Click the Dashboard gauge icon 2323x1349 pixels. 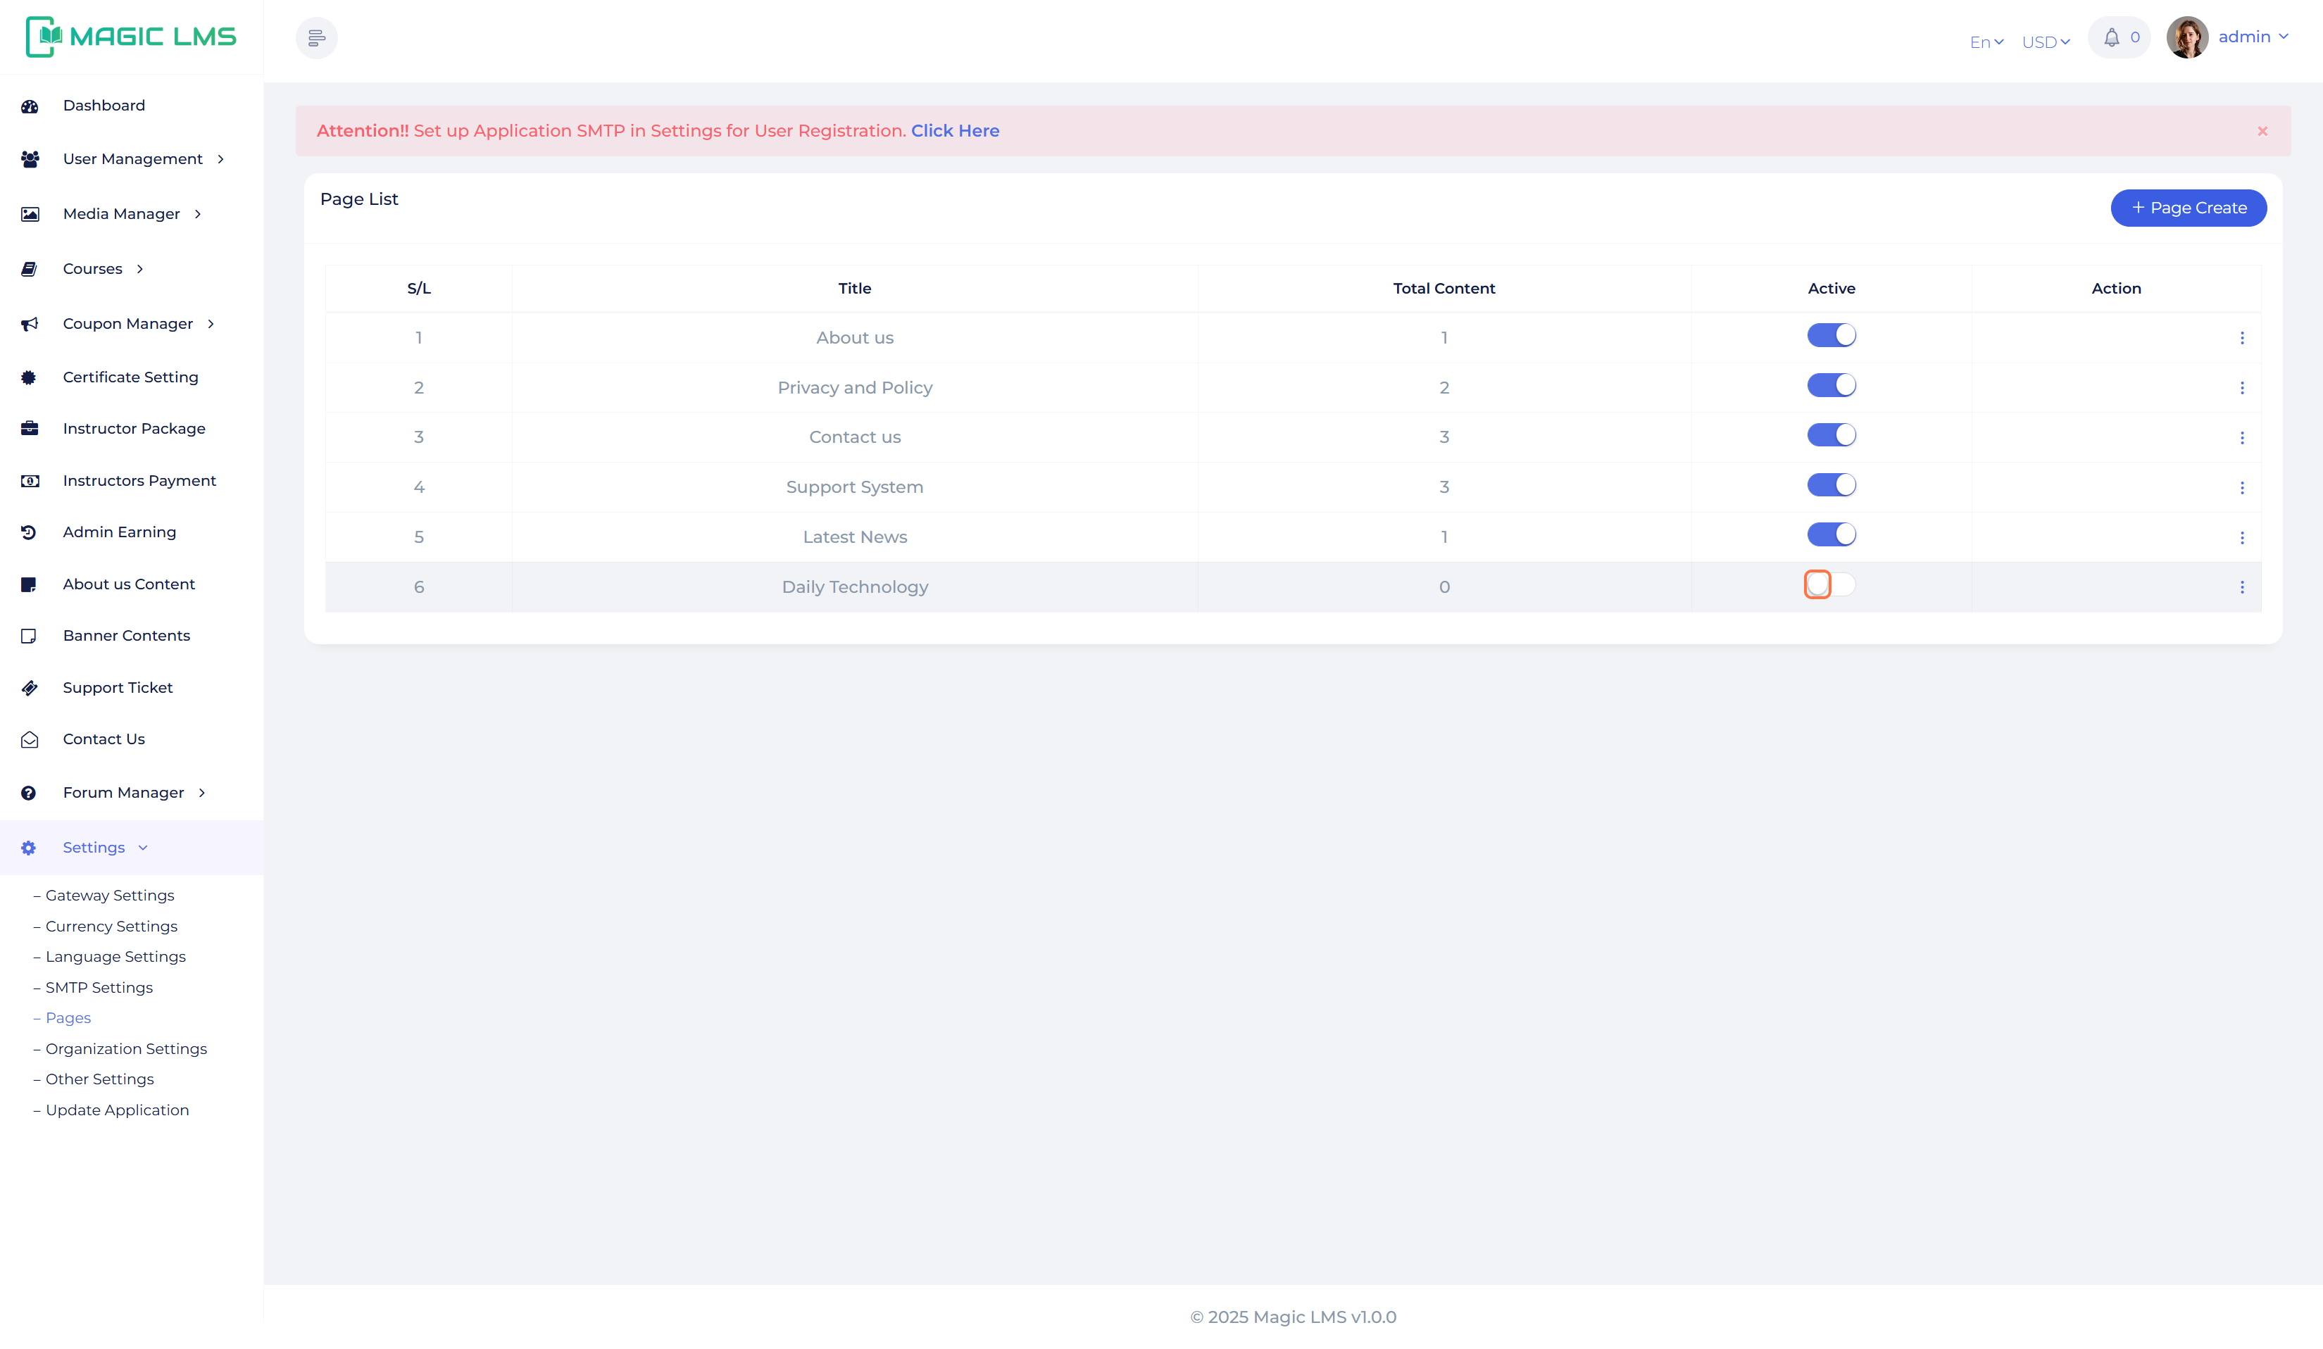[30, 106]
